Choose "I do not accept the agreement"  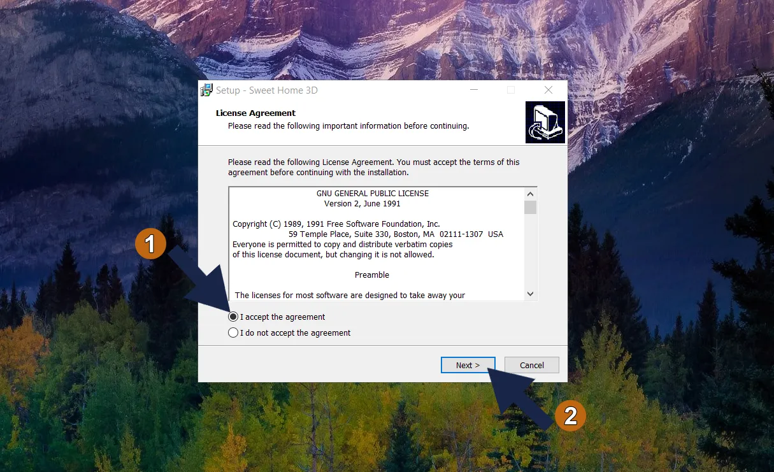coord(233,333)
